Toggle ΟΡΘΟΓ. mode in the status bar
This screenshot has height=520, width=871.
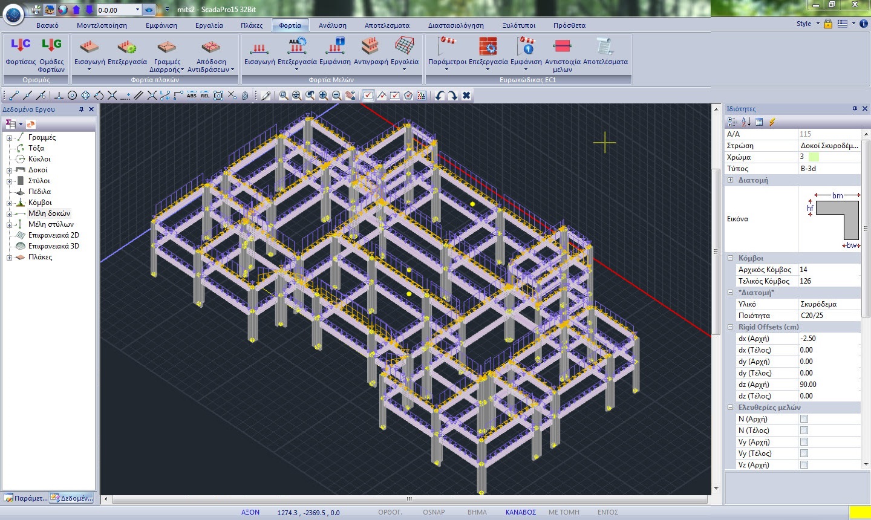[x=390, y=512]
